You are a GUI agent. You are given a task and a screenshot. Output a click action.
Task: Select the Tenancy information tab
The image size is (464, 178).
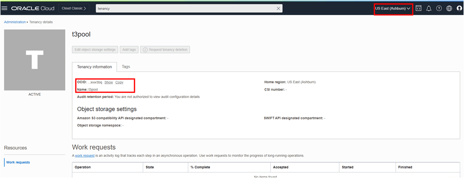(95, 67)
